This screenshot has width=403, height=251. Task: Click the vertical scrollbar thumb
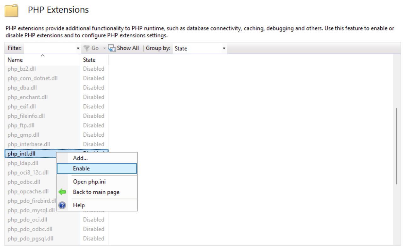click(397, 146)
